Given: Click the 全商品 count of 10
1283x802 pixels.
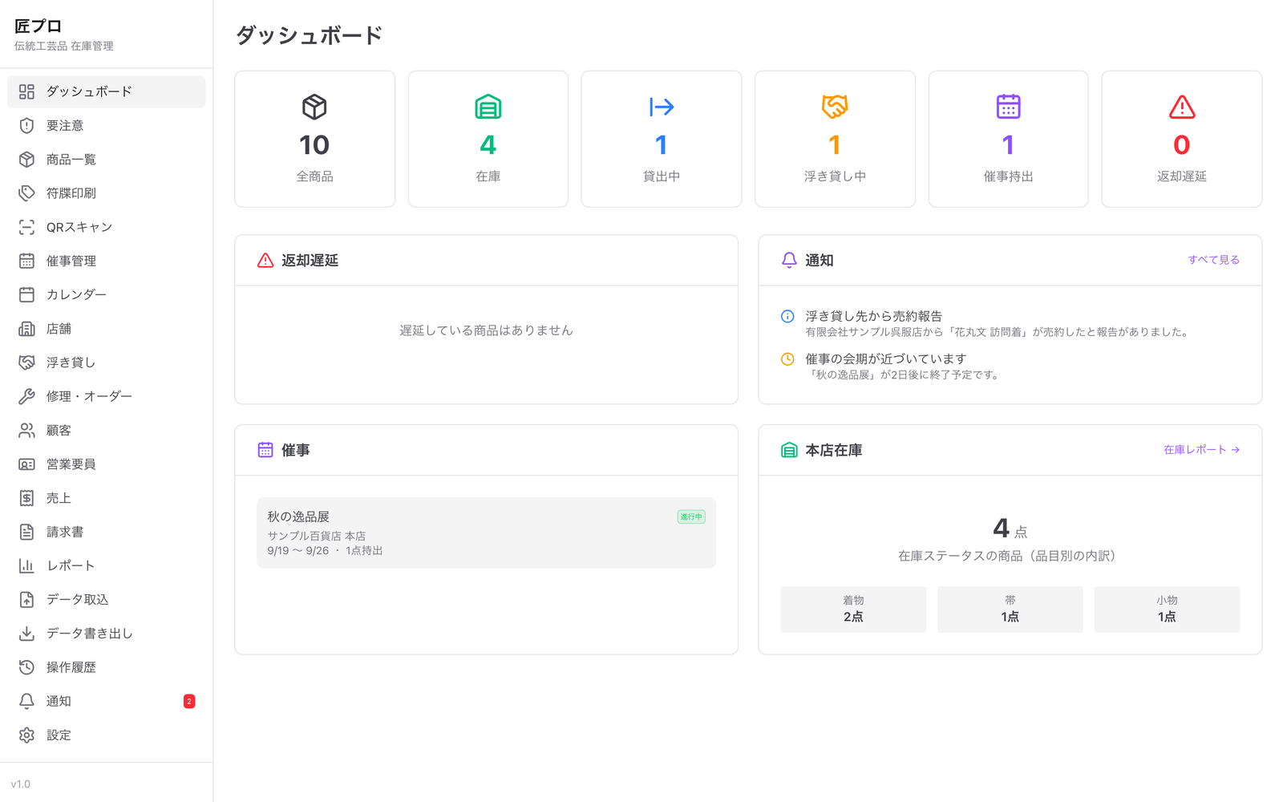Looking at the screenshot, I should tap(314, 145).
